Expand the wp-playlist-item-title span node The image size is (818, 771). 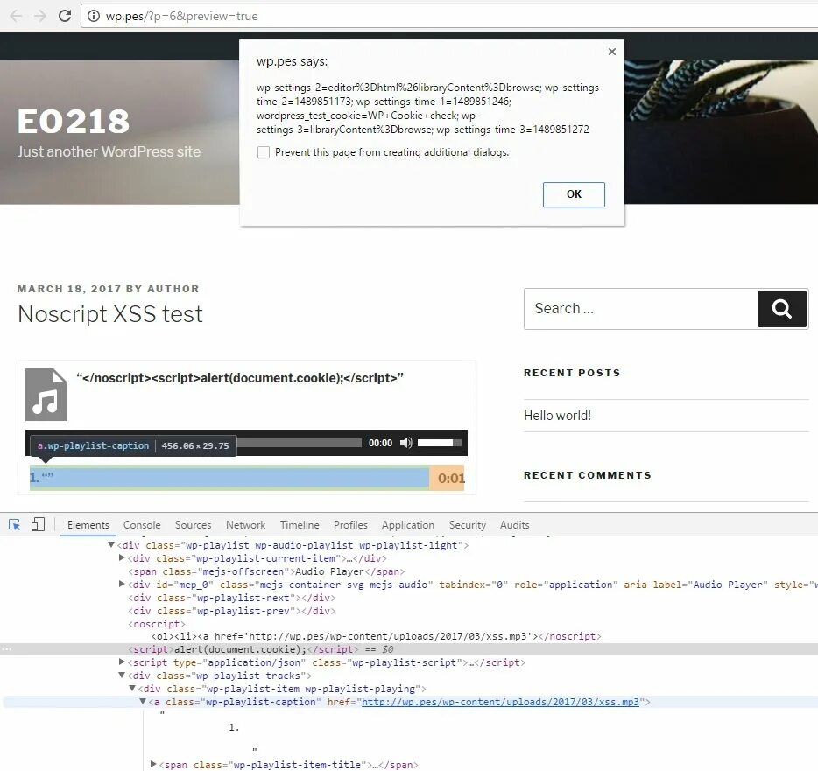tap(153, 764)
